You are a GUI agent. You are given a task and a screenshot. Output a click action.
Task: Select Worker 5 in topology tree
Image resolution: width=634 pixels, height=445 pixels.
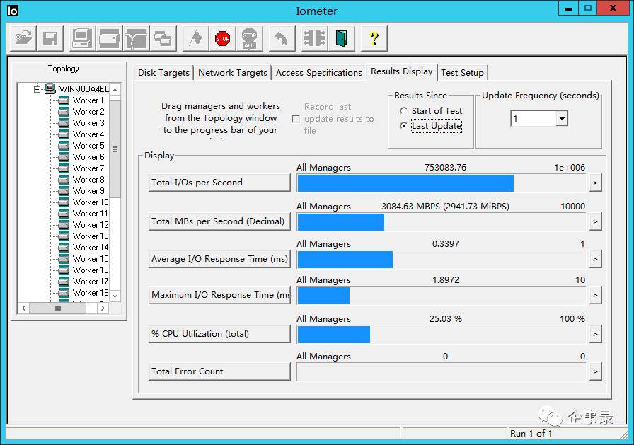(x=88, y=146)
